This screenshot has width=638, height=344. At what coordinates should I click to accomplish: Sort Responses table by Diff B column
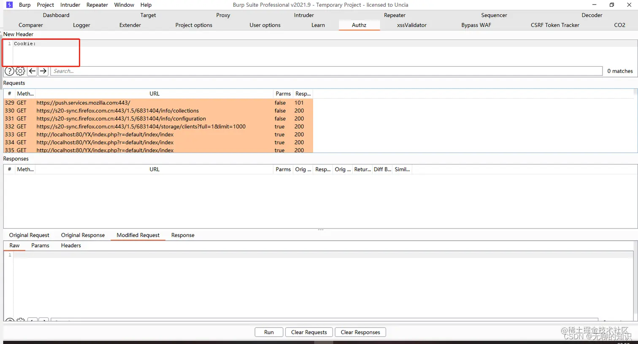[382, 169]
